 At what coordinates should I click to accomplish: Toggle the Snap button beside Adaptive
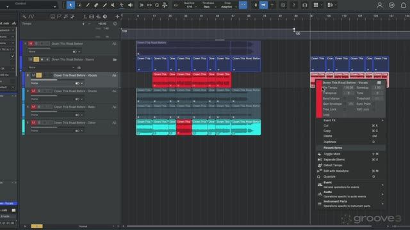click(x=243, y=5)
